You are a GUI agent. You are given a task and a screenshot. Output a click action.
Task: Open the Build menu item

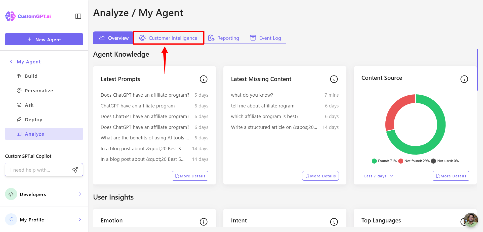(x=44, y=76)
